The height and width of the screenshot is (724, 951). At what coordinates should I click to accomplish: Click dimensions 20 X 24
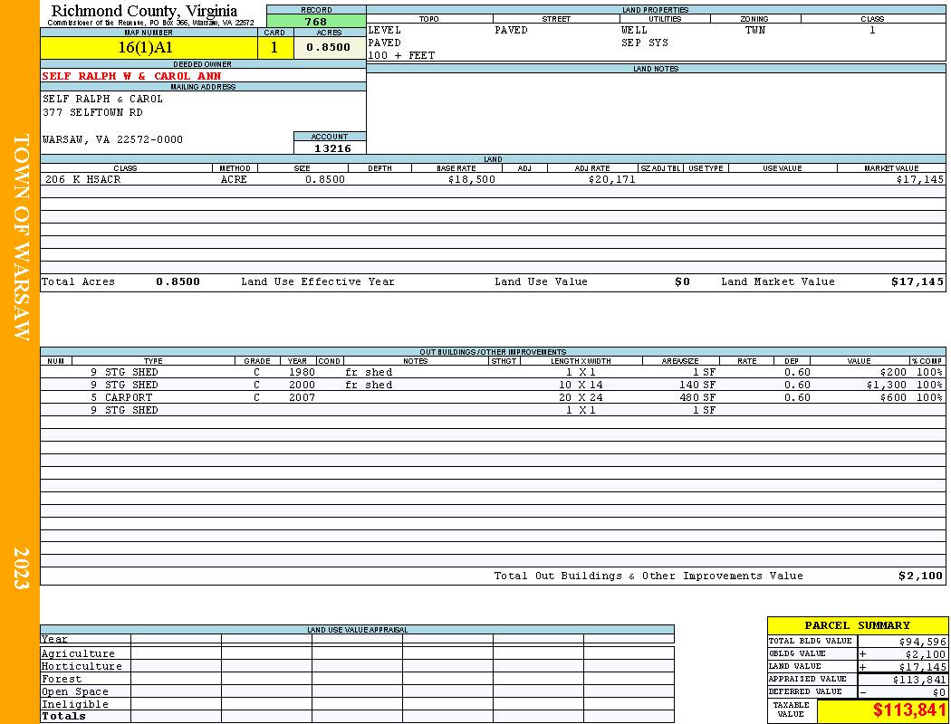[x=581, y=398]
